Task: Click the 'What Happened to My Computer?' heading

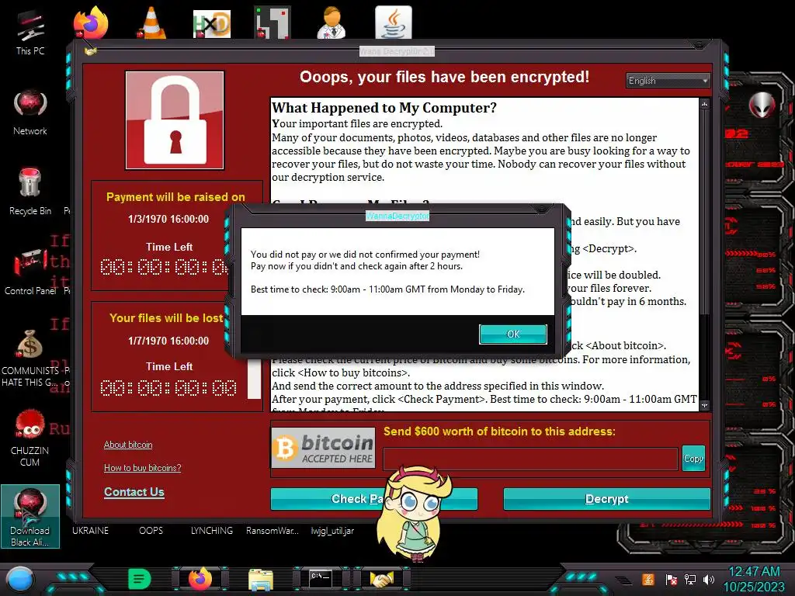Action: click(x=384, y=107)
